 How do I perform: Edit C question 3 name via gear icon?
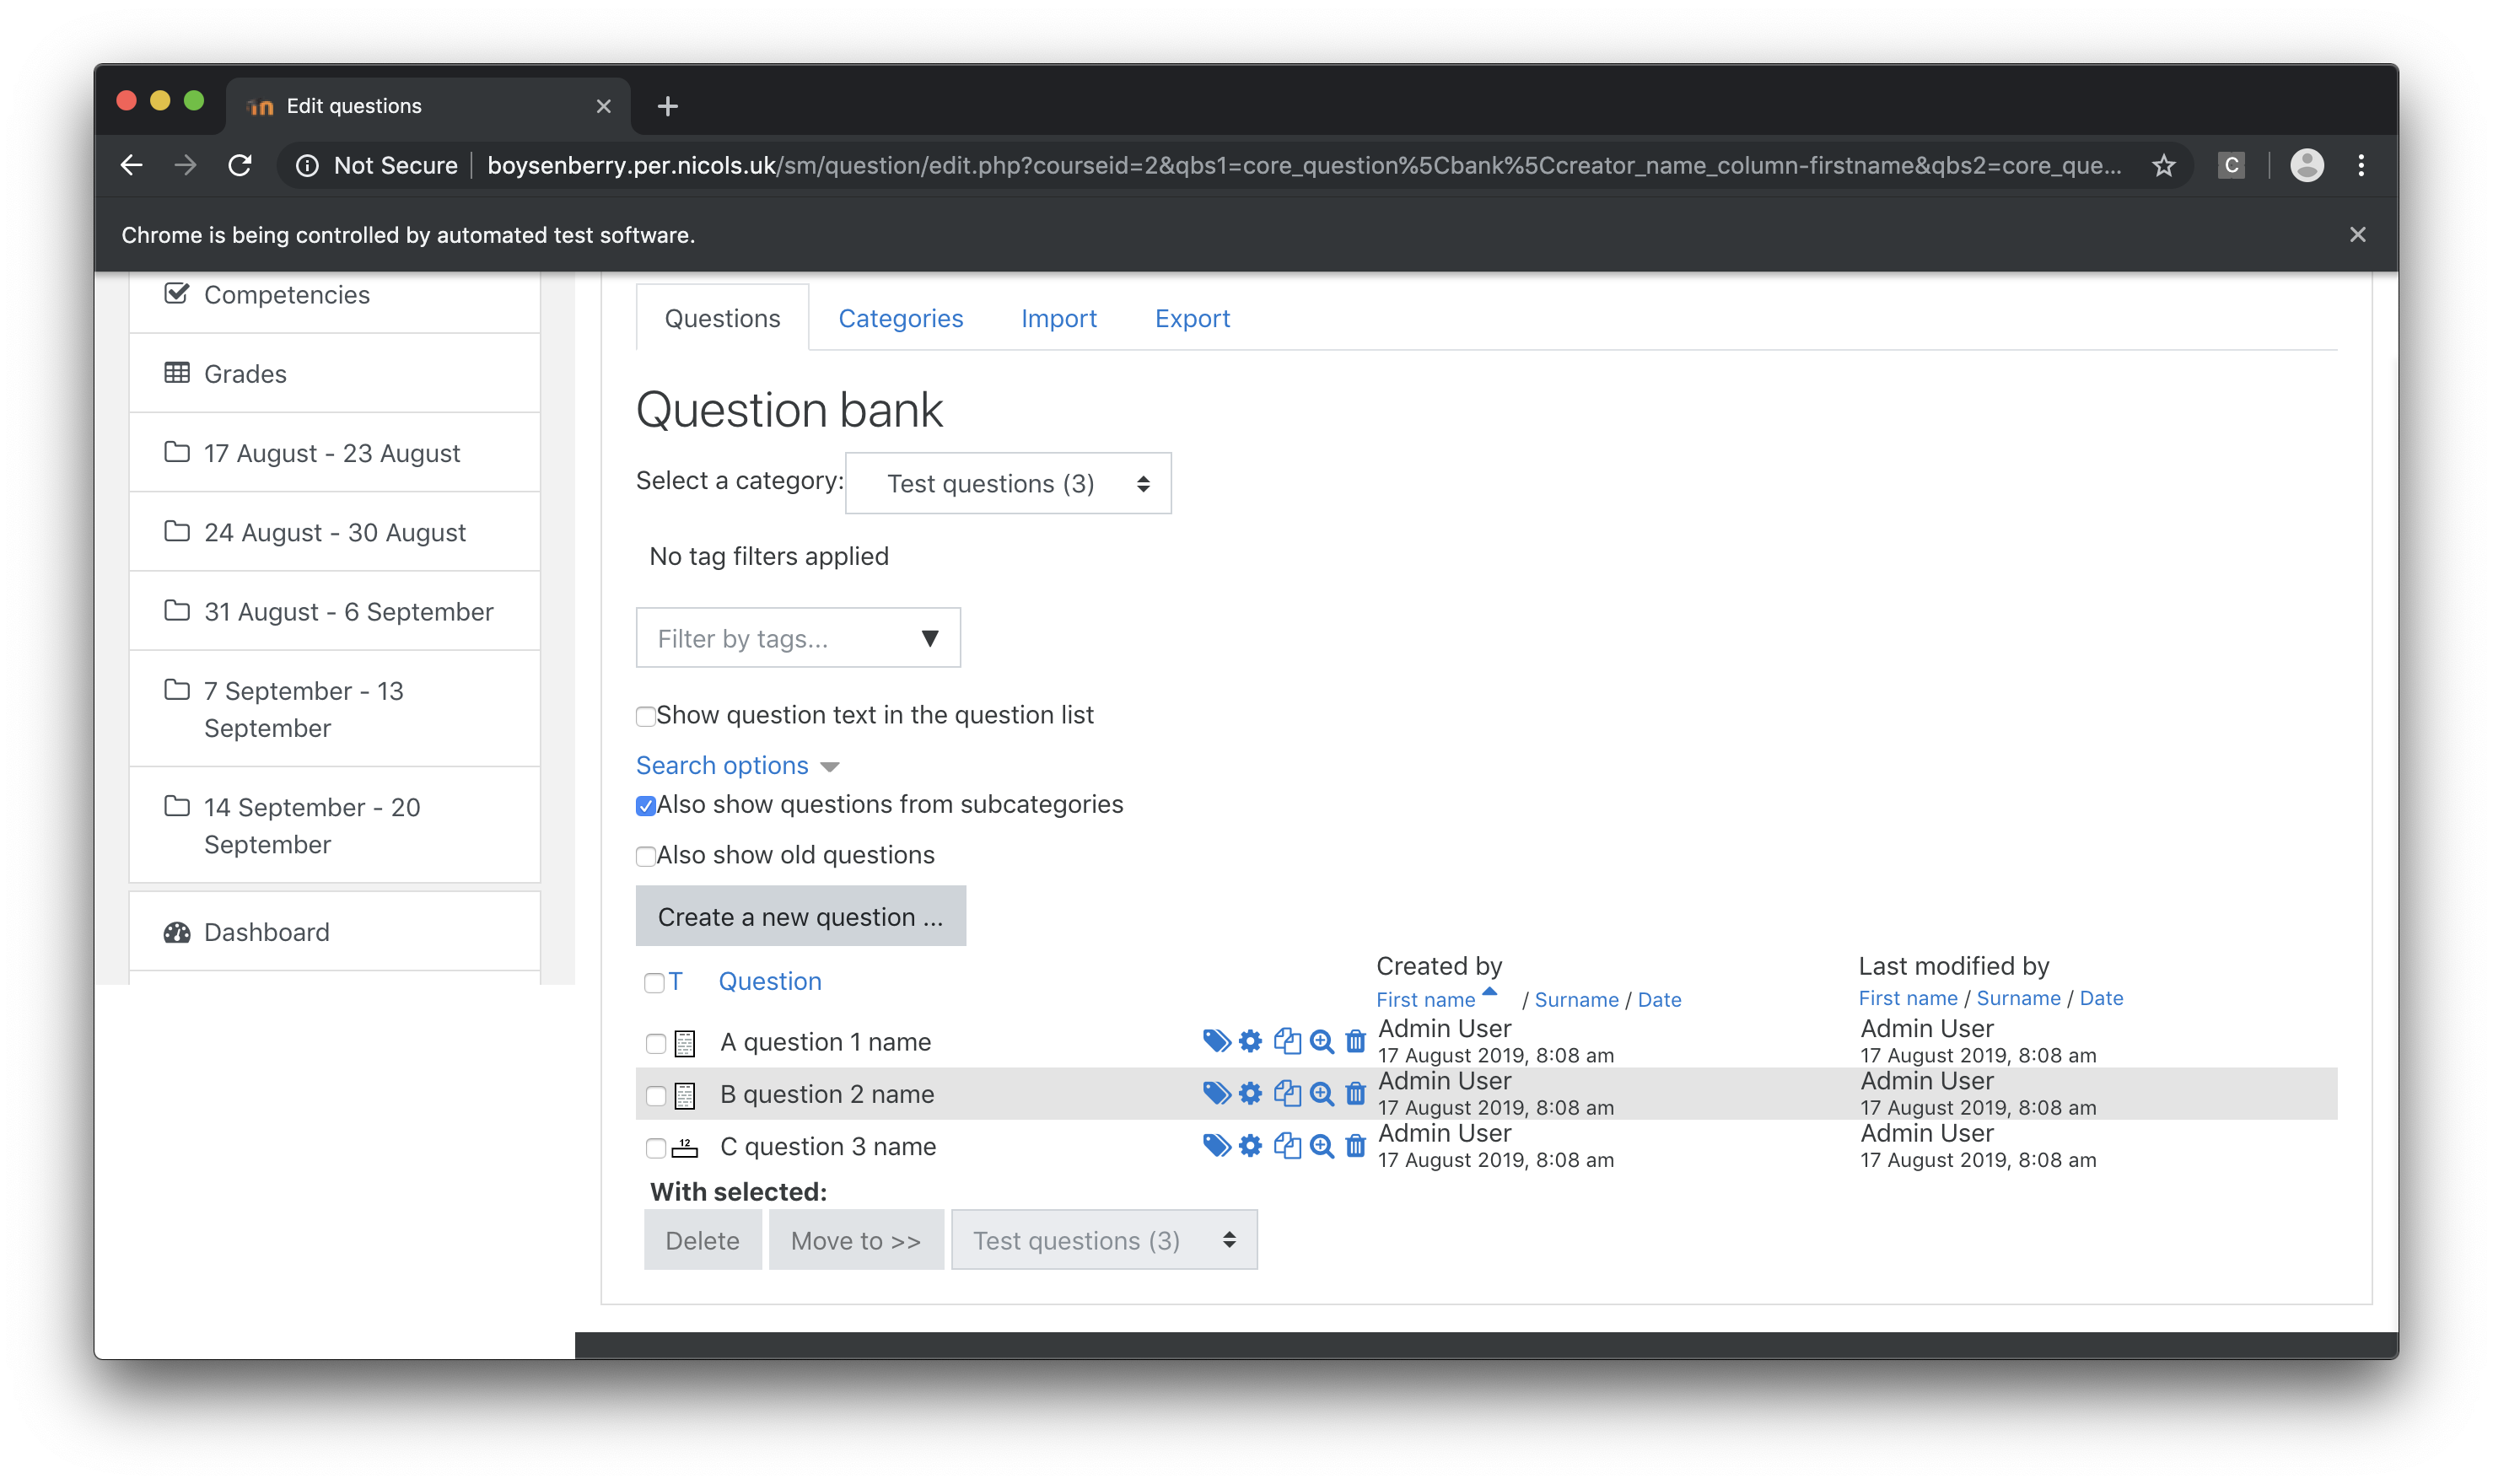(x=1250, y=1145)
